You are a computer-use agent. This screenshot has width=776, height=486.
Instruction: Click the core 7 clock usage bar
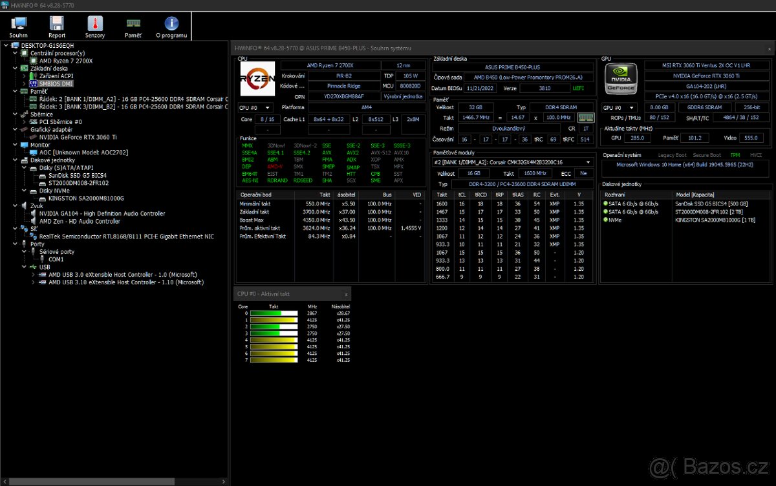coord(274,360)
